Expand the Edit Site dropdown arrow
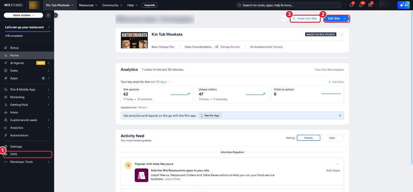Image resolution: width=413 pixels, height=192 pixels. point(345,19)
